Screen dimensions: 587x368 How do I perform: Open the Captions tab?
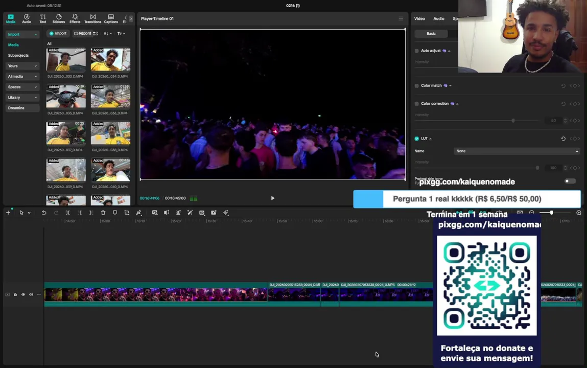tap(111, 19)
